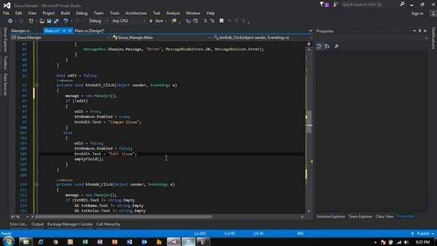Close the Main.cs tab with X

(x=70, y=31)
